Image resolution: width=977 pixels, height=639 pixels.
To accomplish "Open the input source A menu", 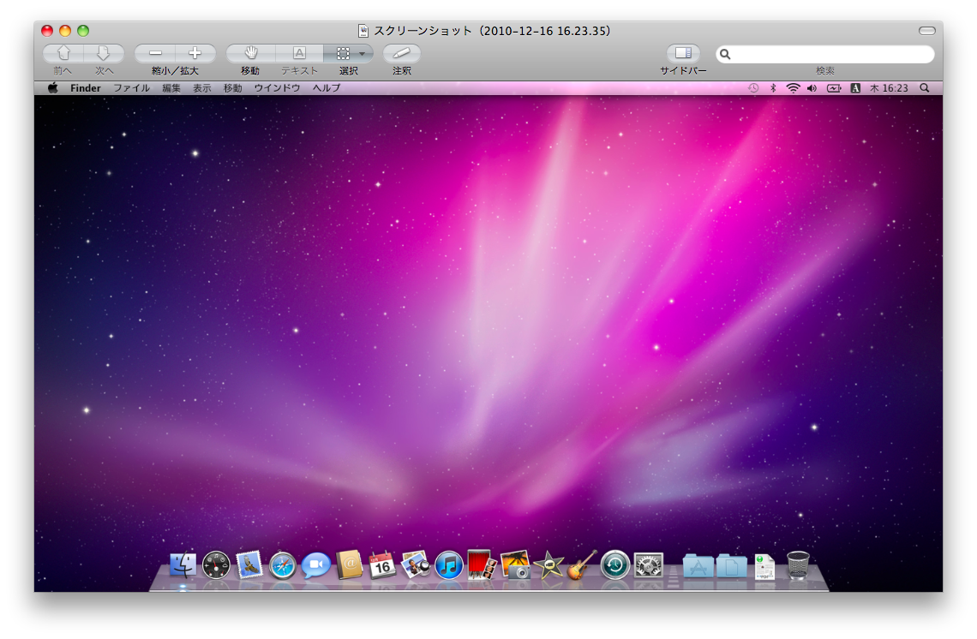I will click(x=855, y=88).
